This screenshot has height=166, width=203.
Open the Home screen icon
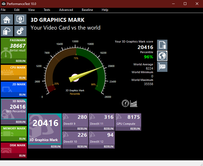tap(7, 19)
